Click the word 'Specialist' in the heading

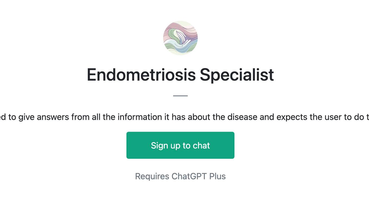[237, 75]
